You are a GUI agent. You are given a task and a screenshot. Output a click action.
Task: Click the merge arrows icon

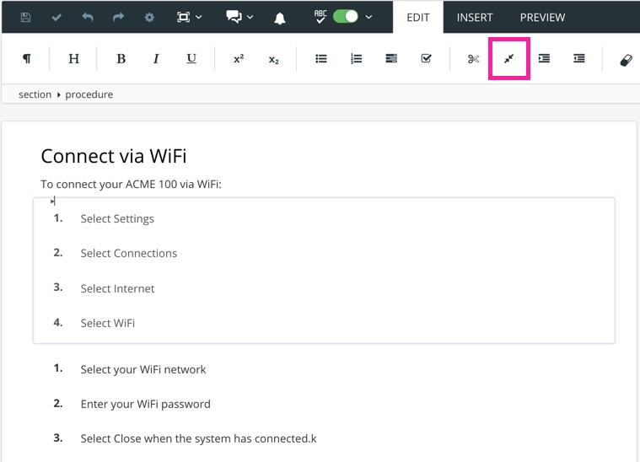[x=508, y=59]
